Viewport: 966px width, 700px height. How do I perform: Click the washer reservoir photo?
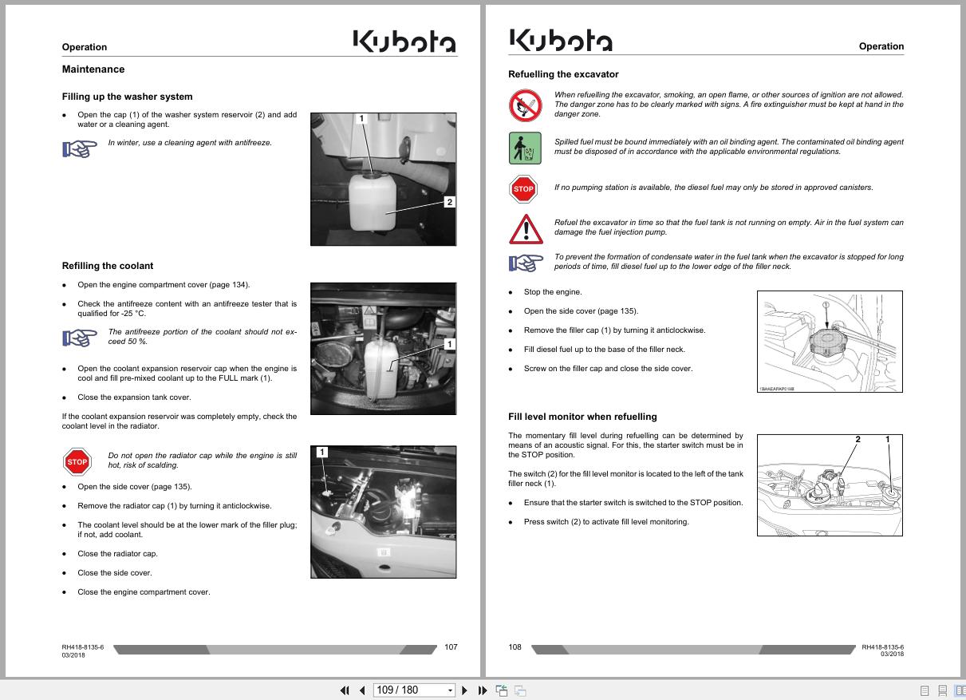click(x=383, y=179)
